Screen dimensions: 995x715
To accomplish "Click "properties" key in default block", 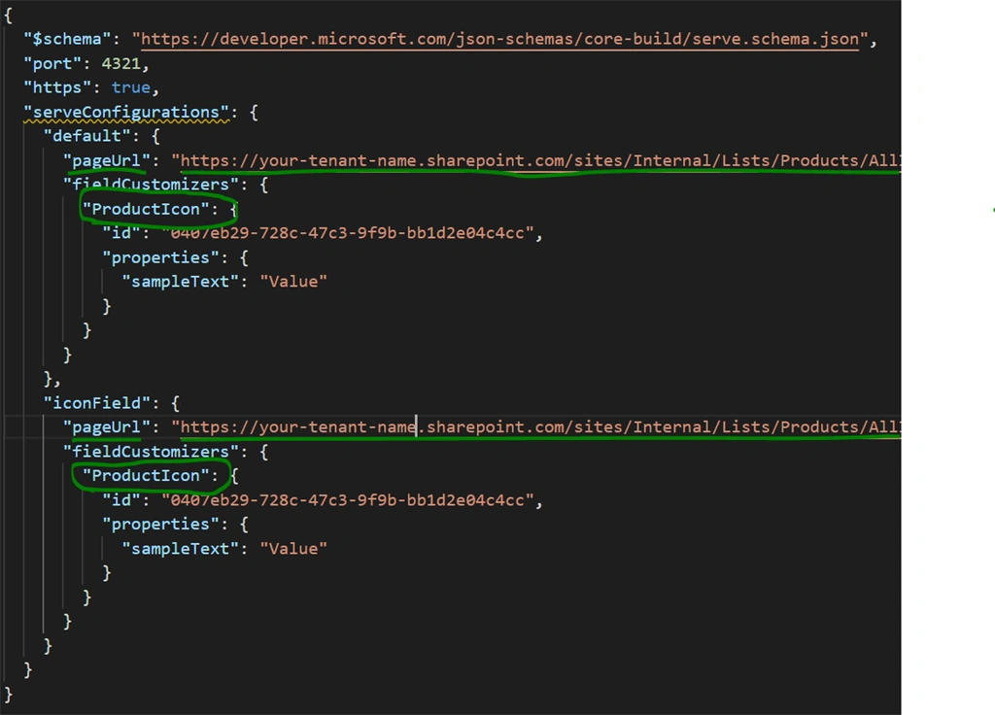I will [160, 257].
